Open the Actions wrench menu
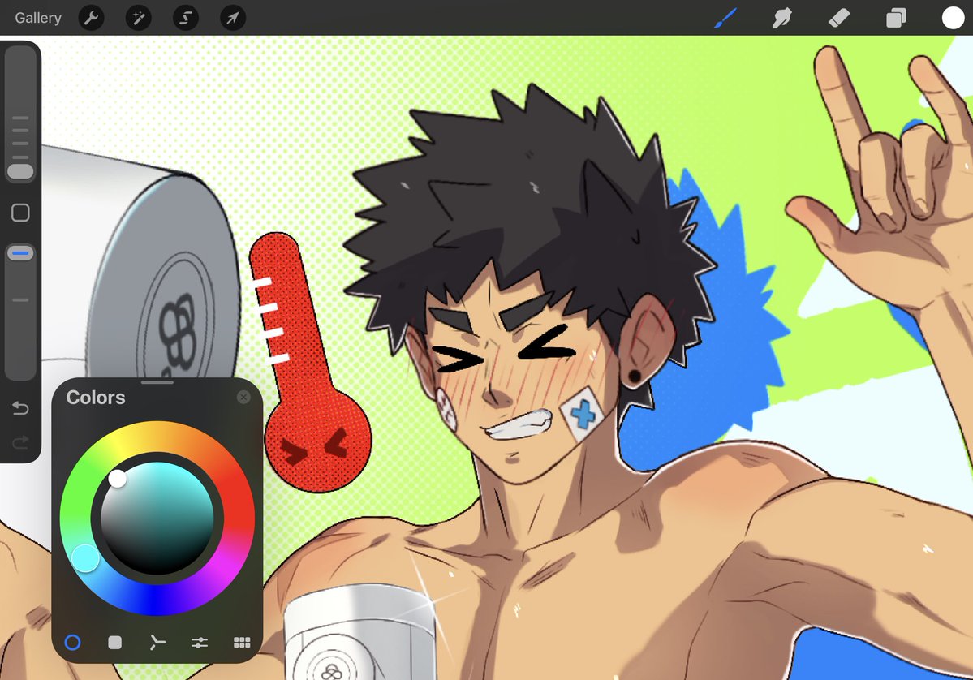The height and width of the screenshot is (680, 973). click(x=91, y=18)
